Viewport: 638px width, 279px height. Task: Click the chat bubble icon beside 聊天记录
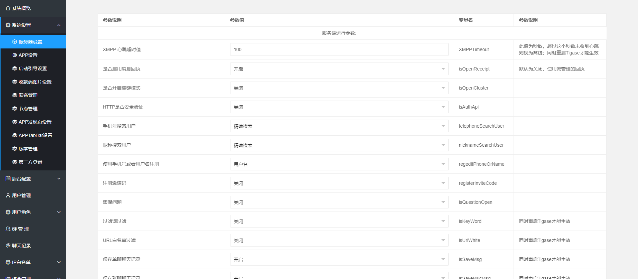click(x=8, y=246)
